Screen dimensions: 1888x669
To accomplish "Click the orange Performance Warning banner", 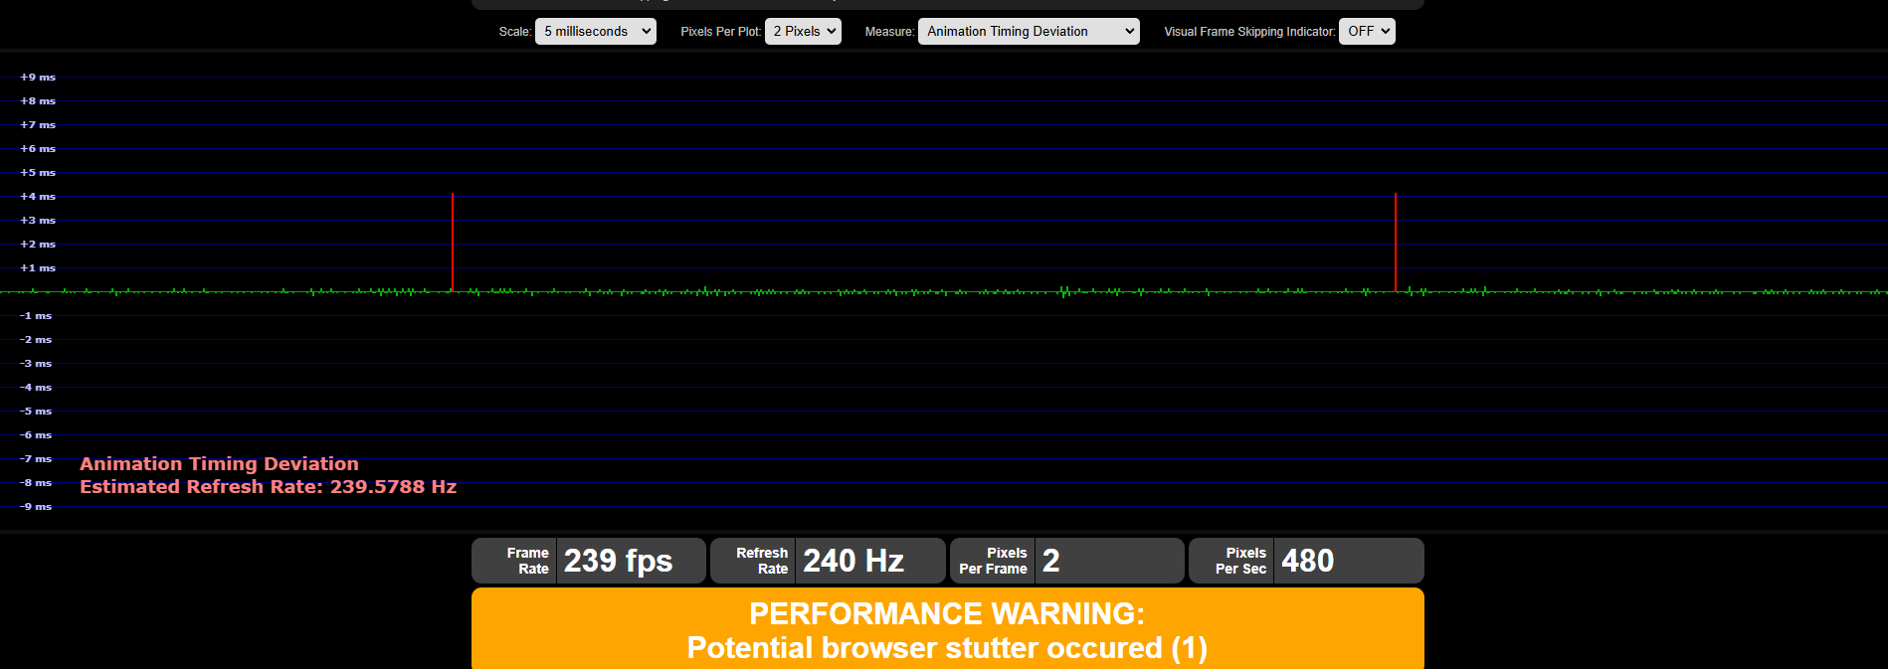I will [x=947, y=630].
